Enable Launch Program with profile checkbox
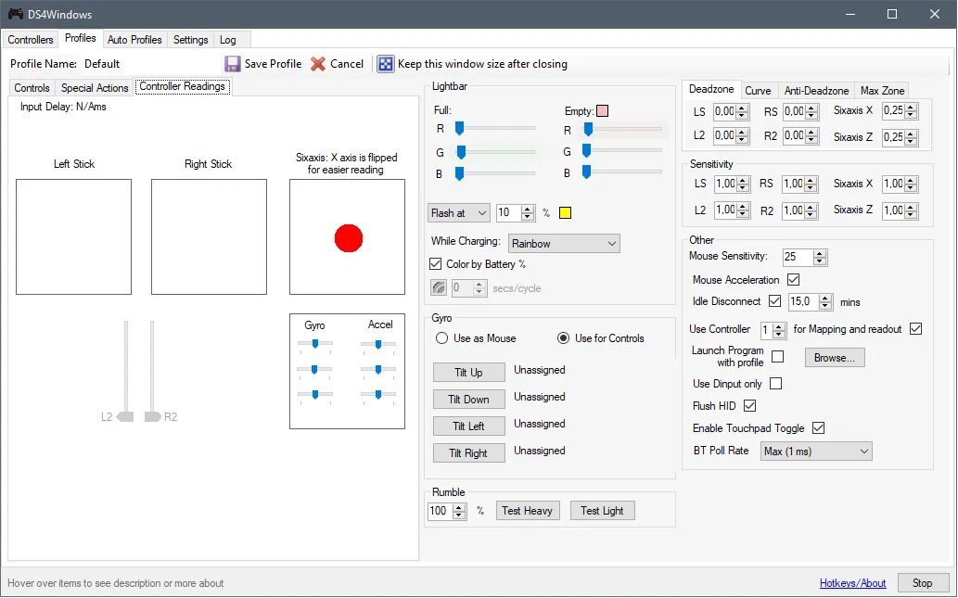 [778, 356]
